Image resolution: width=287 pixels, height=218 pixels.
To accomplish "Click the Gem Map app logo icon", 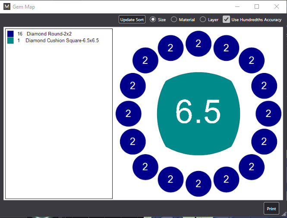I will [7, 7].
